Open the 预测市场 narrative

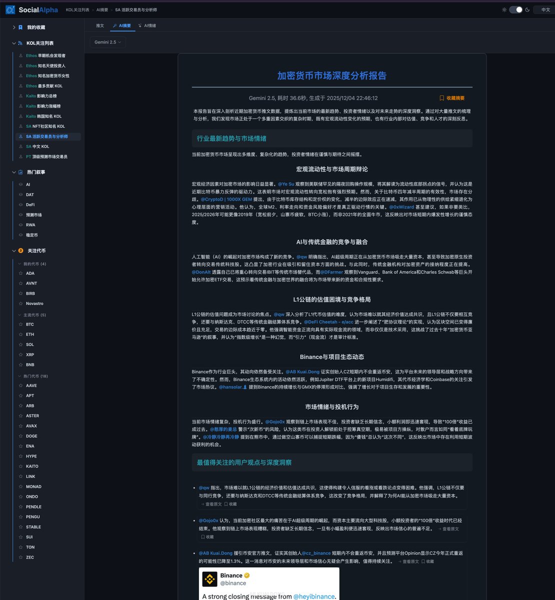pos(34,215)
